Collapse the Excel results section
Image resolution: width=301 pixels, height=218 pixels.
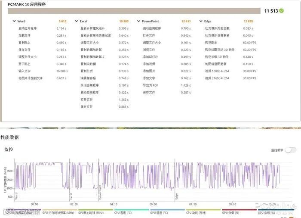coord(77,21)
